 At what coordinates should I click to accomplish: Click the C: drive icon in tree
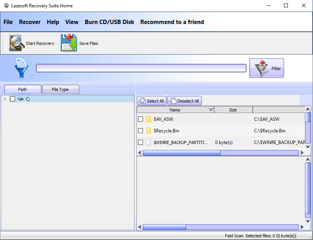coord(20,99)
